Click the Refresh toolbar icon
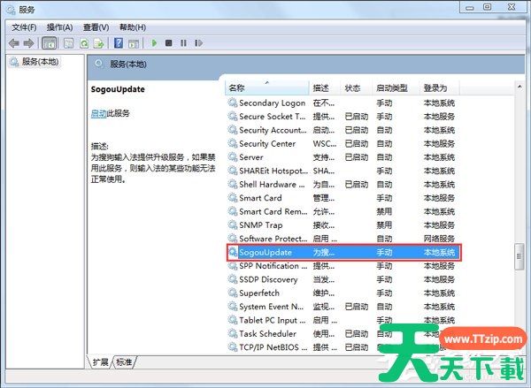 click(x=84, y=43)
